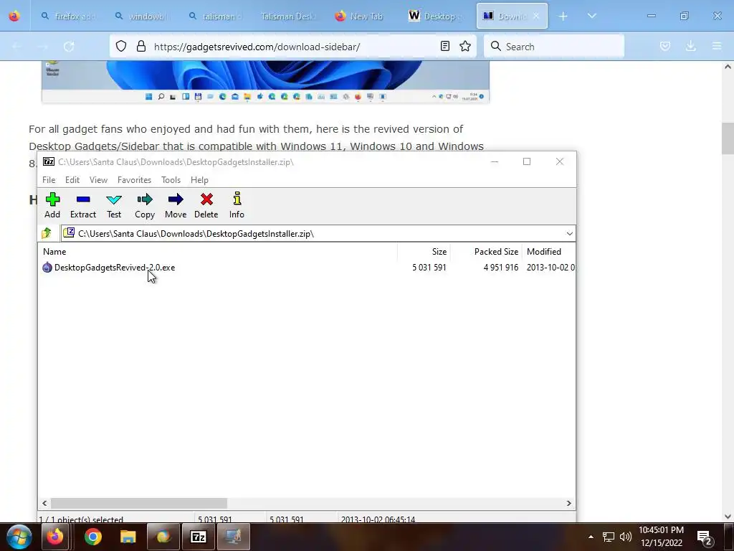Launch Chrome from the taskbar
734x551 pixels.
coord(93,537)
